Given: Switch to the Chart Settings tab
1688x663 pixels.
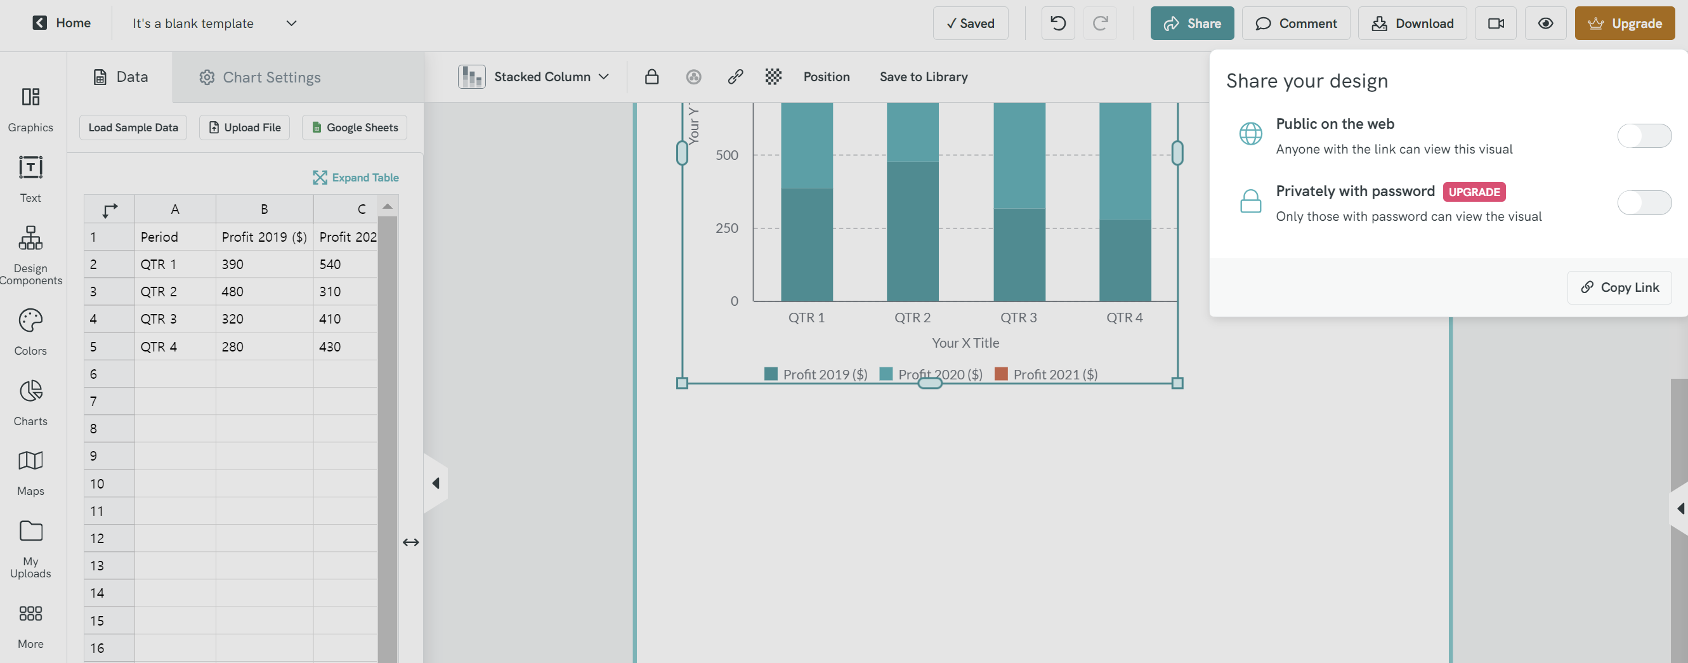Looking at the screenshot, I should click(259, 77).
